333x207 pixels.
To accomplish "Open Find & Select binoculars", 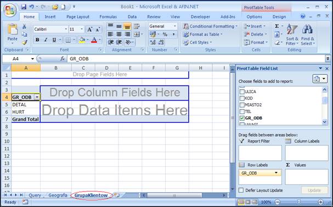I will tap(308, 35).
